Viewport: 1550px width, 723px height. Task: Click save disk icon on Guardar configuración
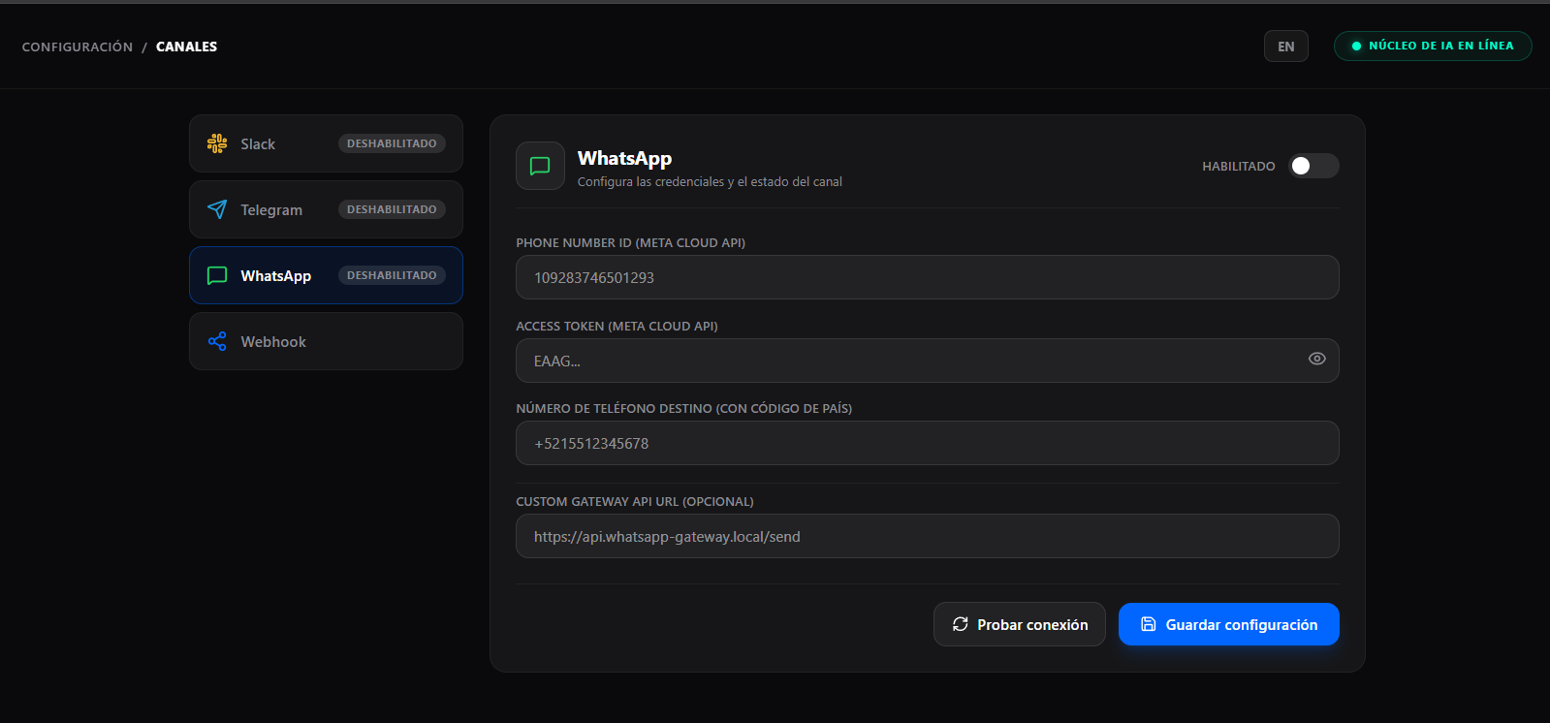(1148, 624)
